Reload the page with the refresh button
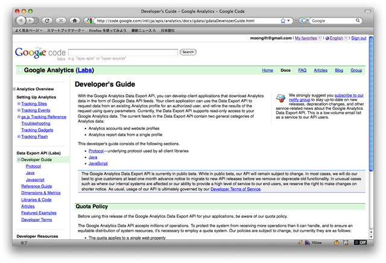The width and height of the screenshot is (386, 263). (47, 21)
